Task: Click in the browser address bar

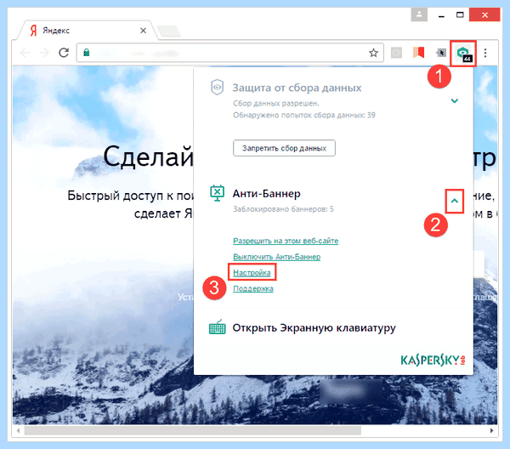Action: coord(230,53)
